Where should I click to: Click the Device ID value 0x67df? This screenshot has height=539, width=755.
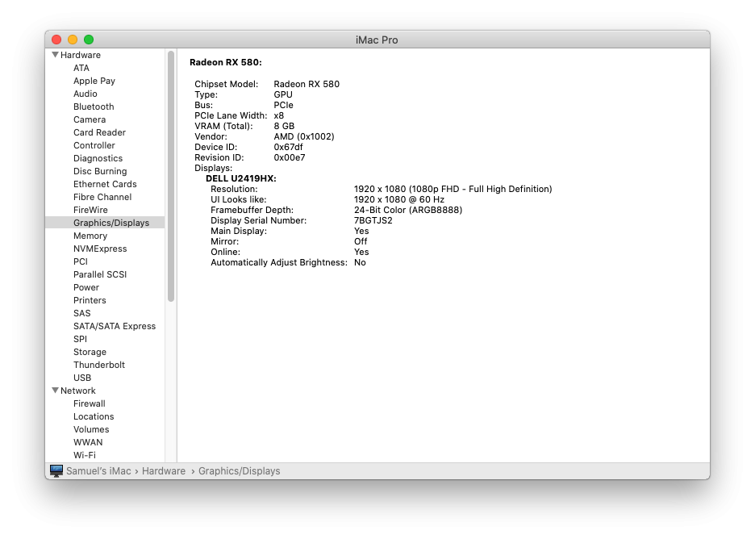tap(289, 147)
